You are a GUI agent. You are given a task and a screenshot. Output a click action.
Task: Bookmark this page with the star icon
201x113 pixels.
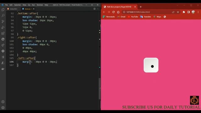pos(178,12)
